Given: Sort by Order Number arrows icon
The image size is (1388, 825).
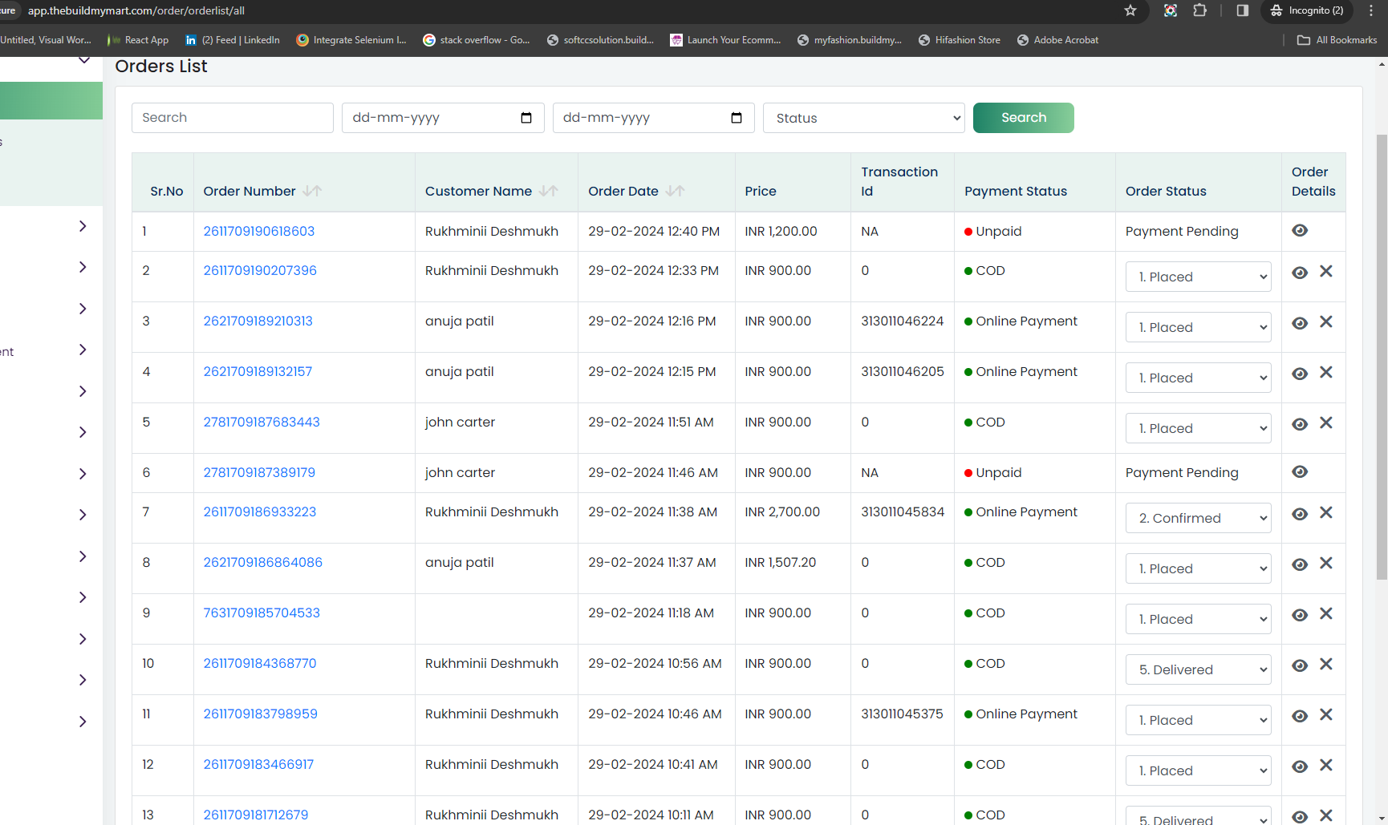Looking at the screenshot, I should coord(312,191).
